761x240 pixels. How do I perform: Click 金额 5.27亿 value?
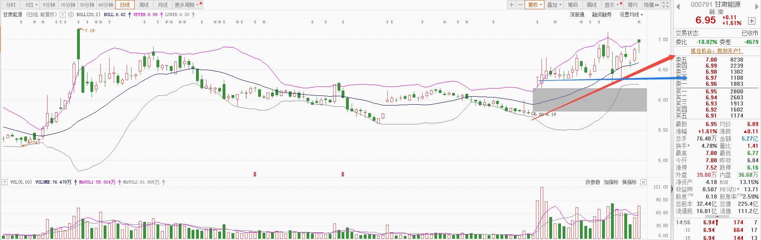point(750,139)
